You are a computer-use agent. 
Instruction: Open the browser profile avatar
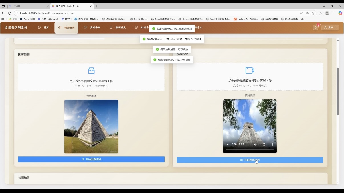tap(327, 13)
